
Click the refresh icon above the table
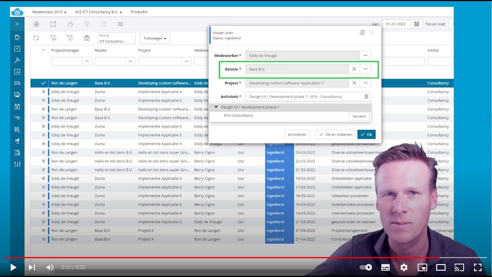36,38
